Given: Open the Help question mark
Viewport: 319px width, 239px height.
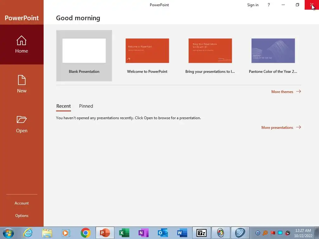Looking at the screenshot, I should pyautogui.click(x=269, y=5).
